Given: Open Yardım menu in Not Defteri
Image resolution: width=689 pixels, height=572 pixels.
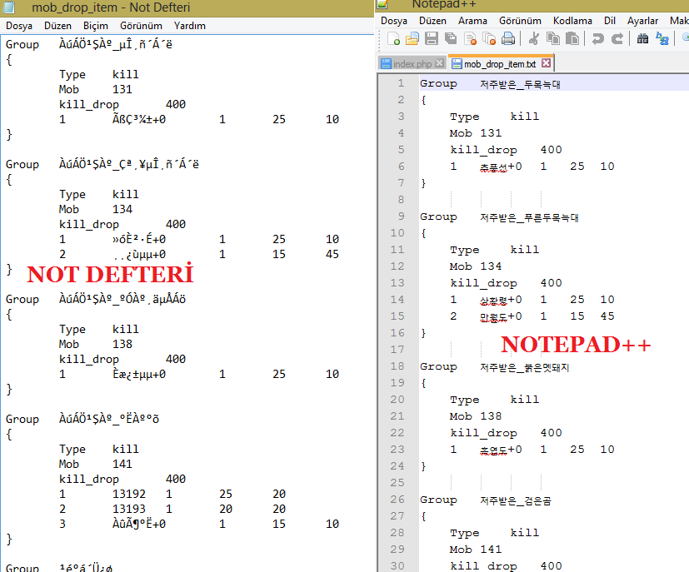Looking at the screenshot, I should click(x=189, y=26).
